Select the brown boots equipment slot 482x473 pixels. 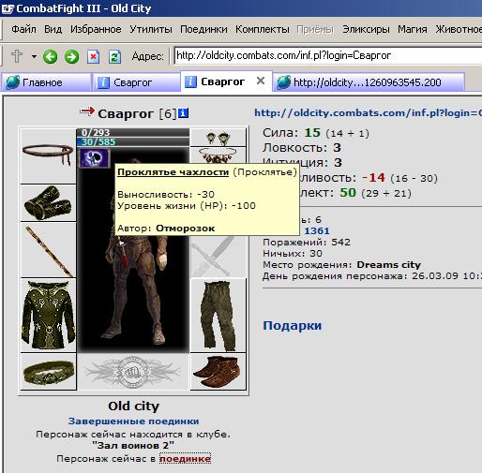pyautogui.click(x=218, y=372)
